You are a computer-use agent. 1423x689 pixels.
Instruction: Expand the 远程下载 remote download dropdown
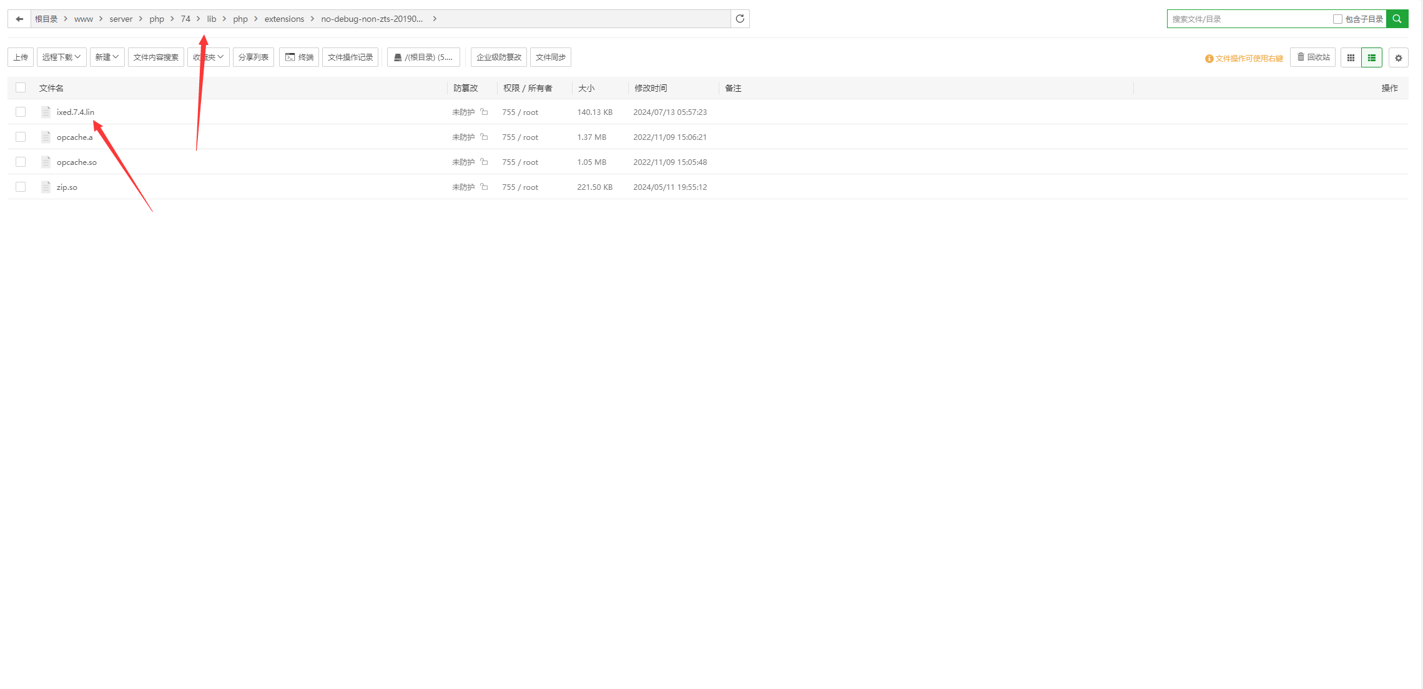point(61,57)
